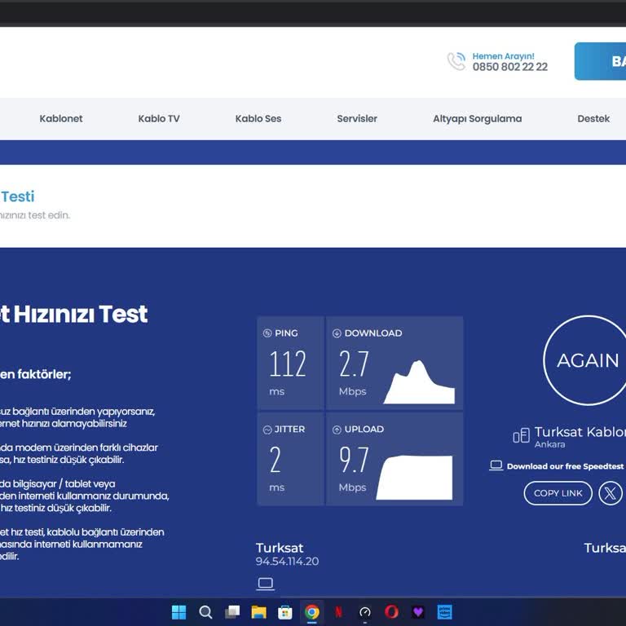626x626 pixels.
Task: Click the ping icon in speedtest
Action: click(x=267, y=333)
